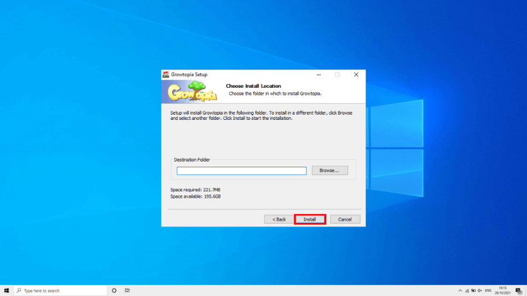Cancel the Growtopia setup

click(x=345, y=219)
